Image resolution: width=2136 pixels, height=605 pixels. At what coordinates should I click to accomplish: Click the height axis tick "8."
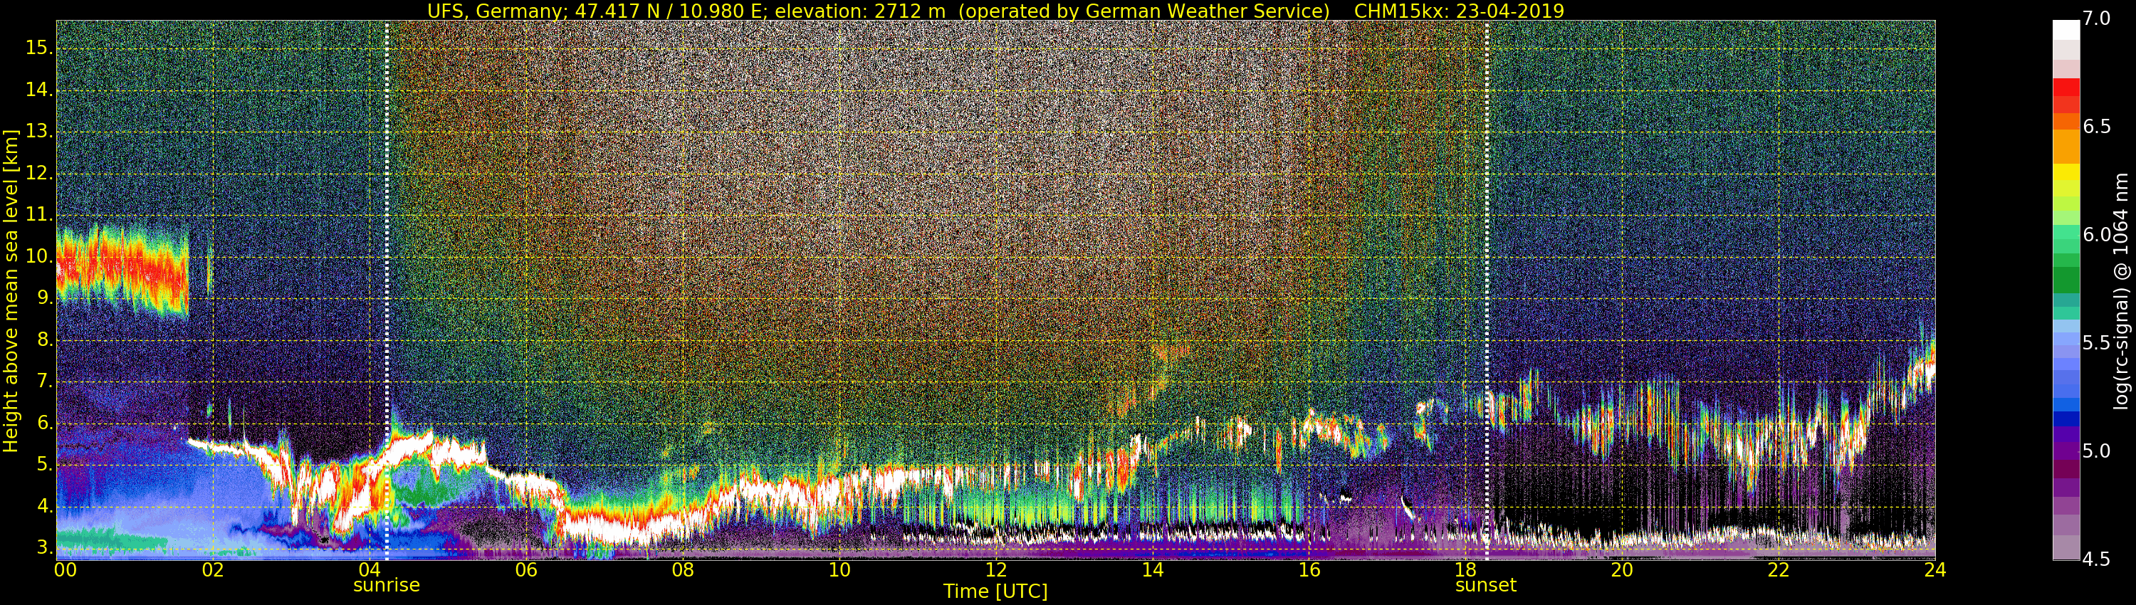click(x=44, y=340)
